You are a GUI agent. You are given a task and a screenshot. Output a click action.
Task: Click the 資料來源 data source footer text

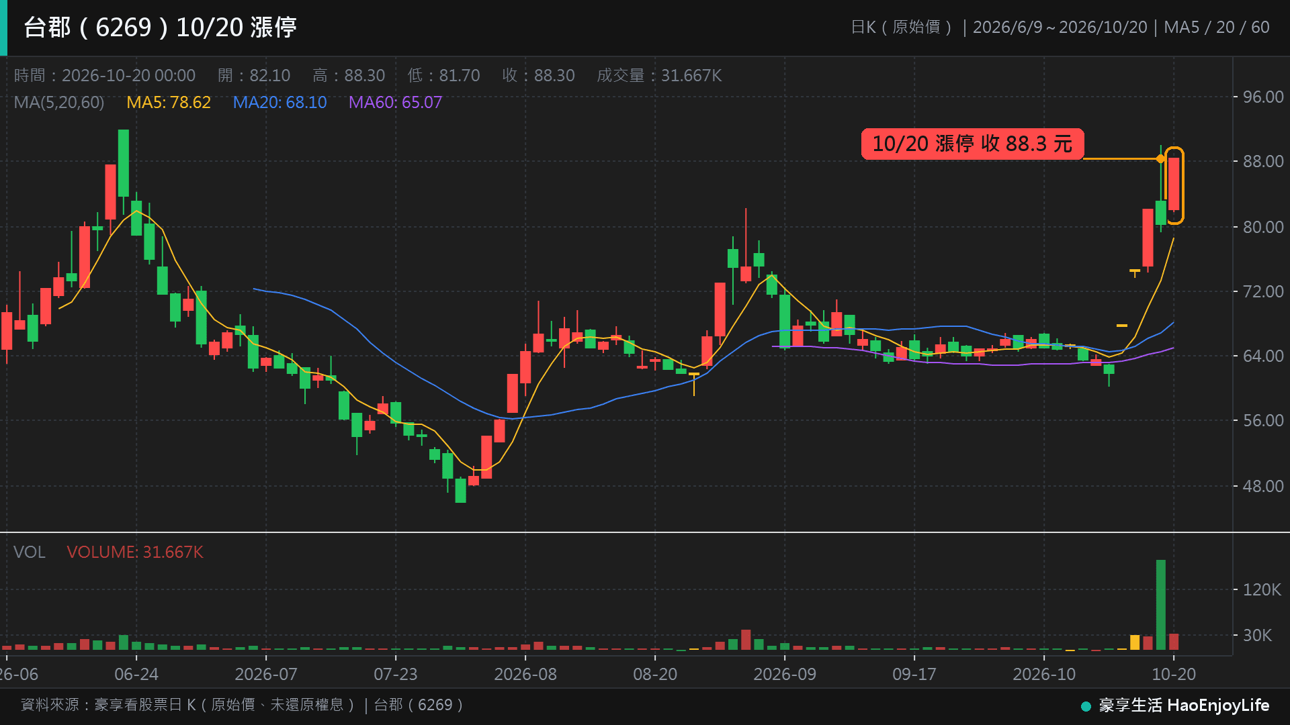(x=243, y=705)
